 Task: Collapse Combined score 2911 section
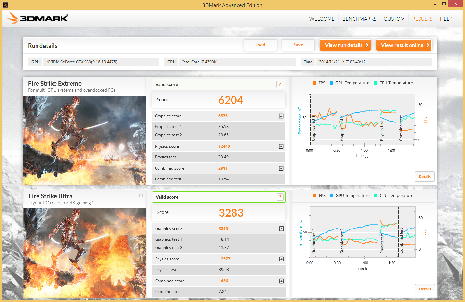click(281, 168)
